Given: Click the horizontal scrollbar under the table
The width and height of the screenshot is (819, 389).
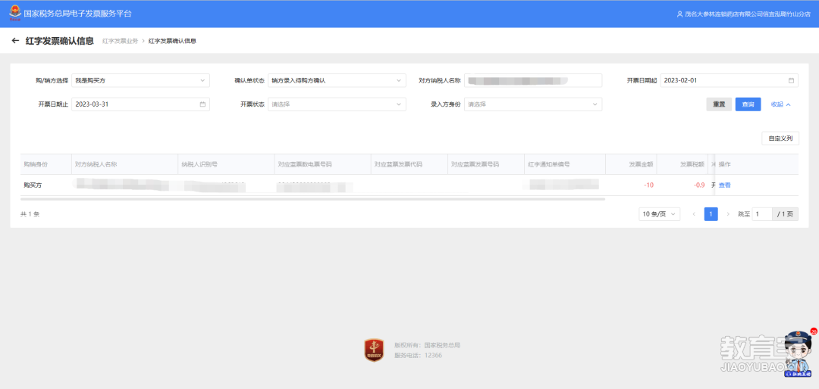Looking at the screenshot, I should (x=312, y=199).
